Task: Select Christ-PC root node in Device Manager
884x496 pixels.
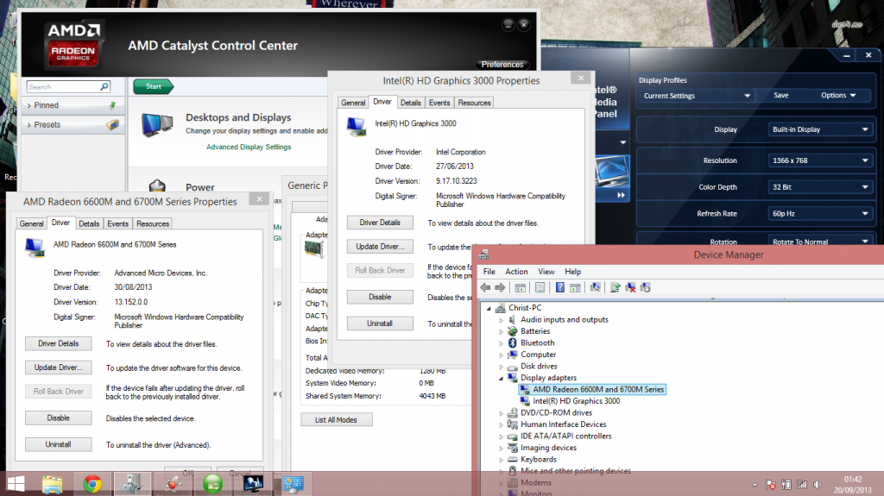Action: pyautogui.click(x=525, y=308)
